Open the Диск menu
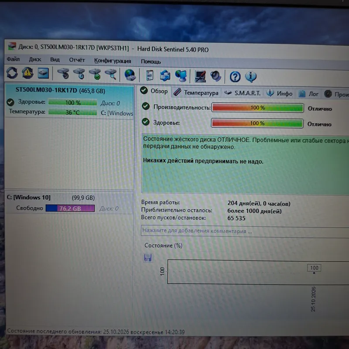 [35, 59]
